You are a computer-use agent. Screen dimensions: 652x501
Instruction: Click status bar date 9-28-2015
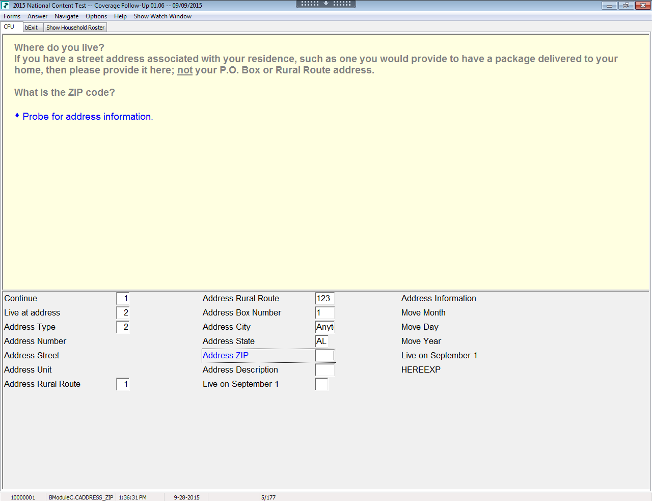(x=186, y=497)
